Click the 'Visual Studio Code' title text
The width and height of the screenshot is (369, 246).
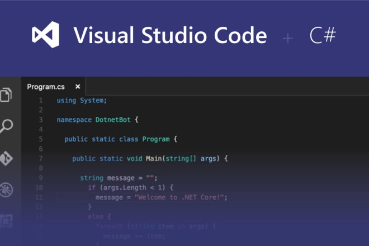170,35
